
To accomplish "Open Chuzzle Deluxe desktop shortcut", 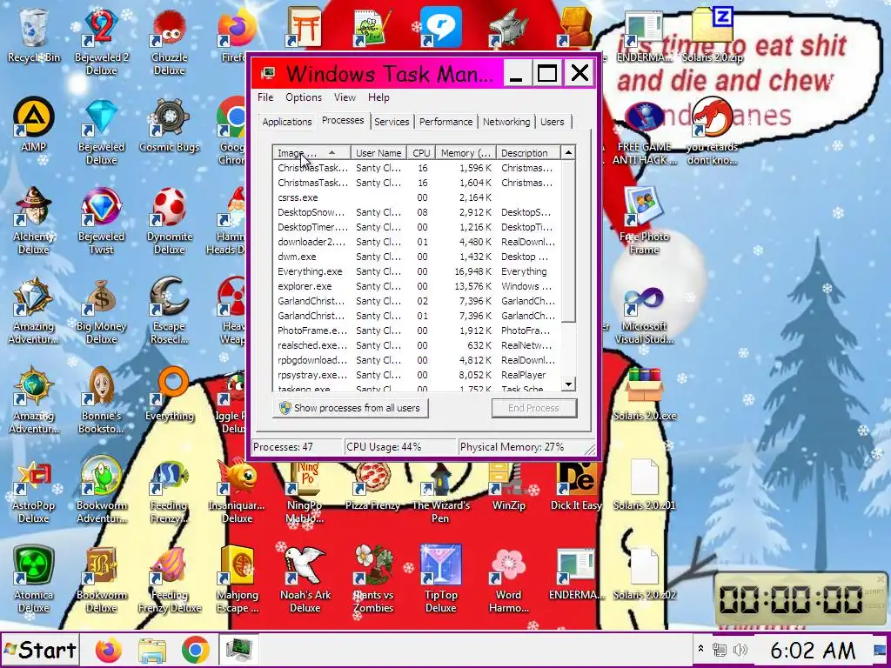I will tap(169, 41).
